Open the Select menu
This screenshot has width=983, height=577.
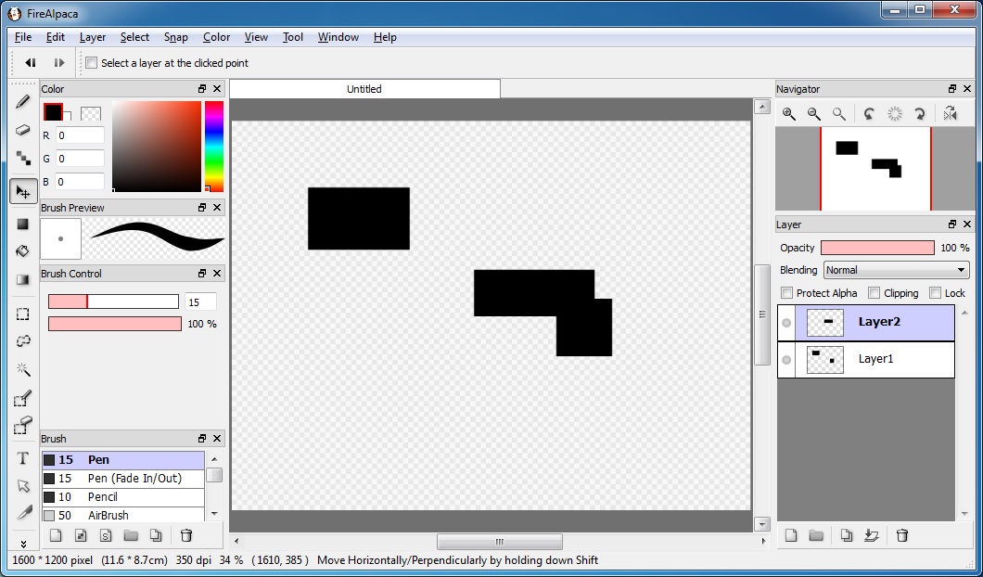(x=134, y=37)
